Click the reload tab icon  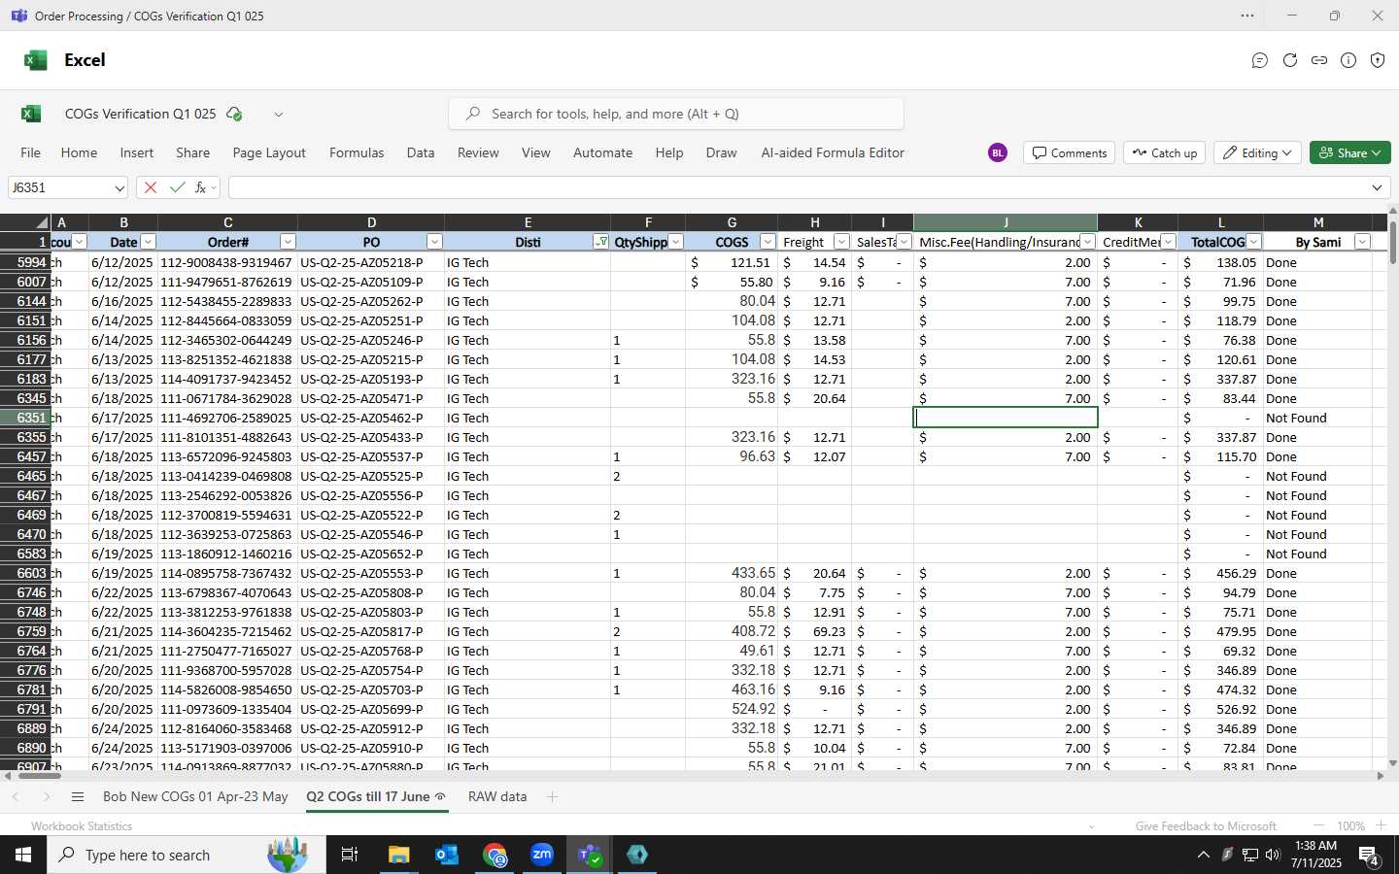coord(1290,60)
